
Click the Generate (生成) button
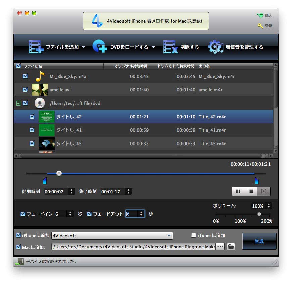[x=259, y=241]
